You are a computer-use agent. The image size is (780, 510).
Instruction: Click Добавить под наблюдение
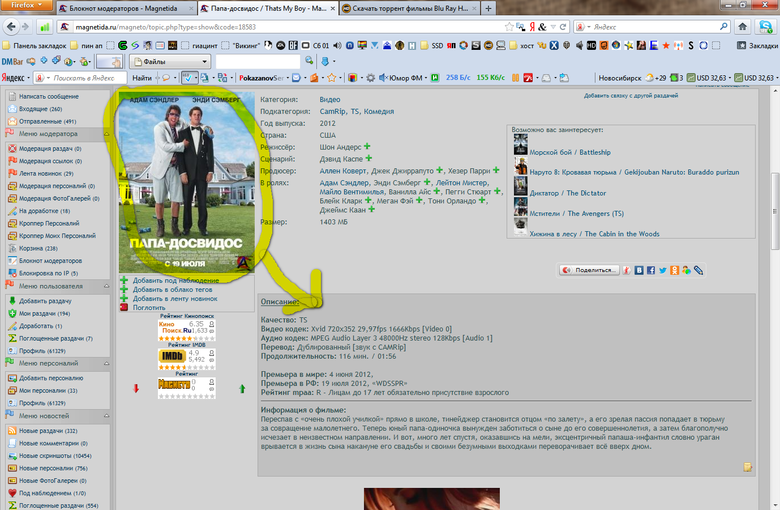point(176,280)
